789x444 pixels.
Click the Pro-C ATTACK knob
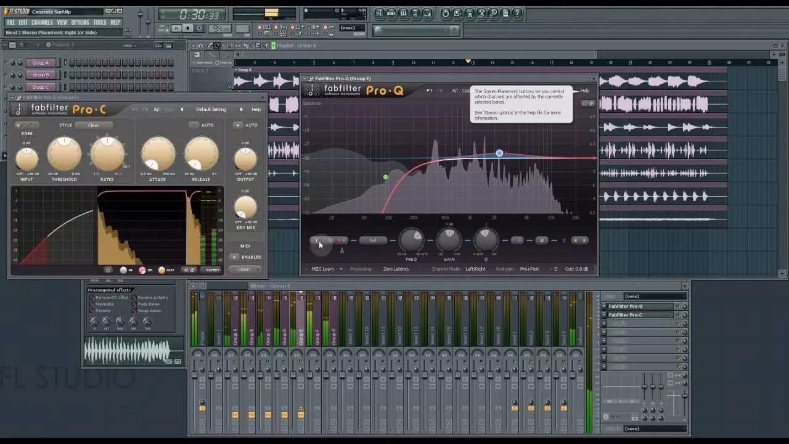point(158,154)
